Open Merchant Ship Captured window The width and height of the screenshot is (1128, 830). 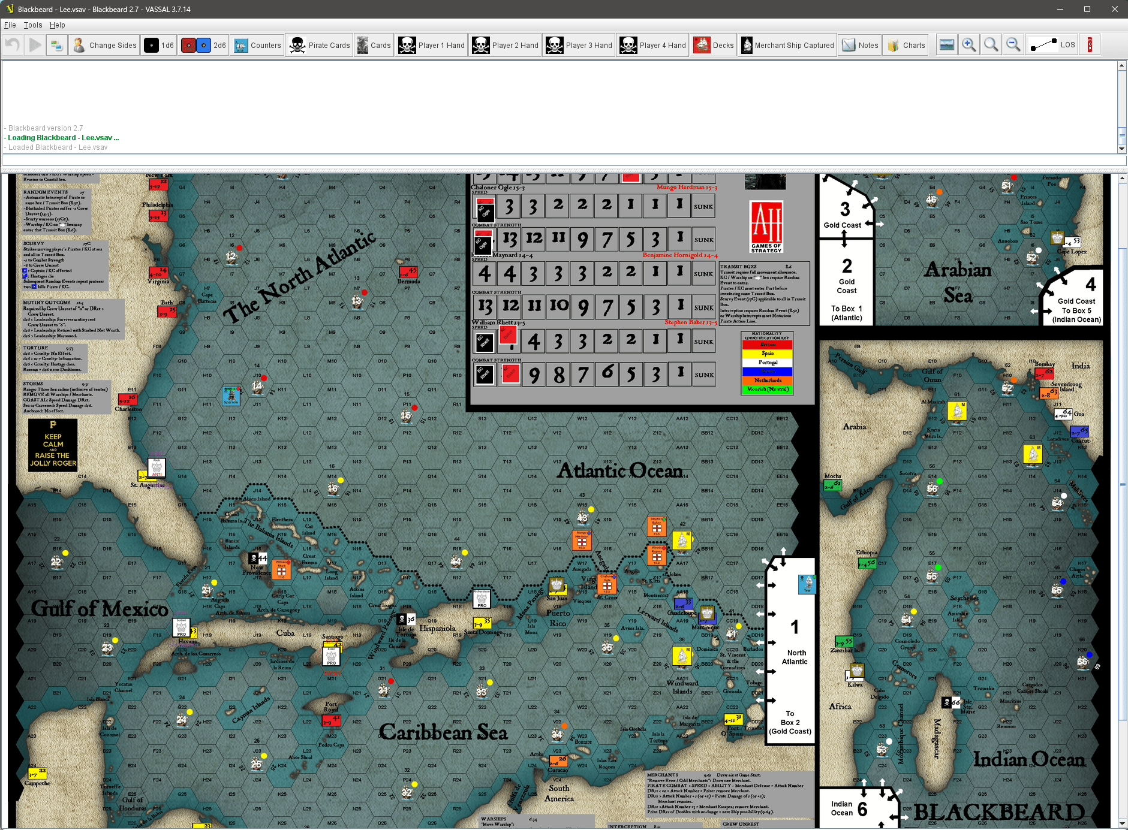(x=787, y=45)
